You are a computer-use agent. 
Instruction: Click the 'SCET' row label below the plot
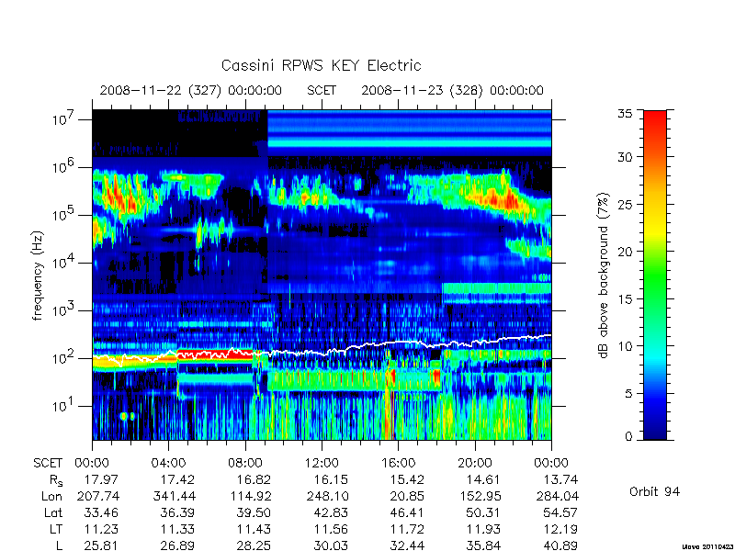pyautogui.click(x=48, y=463)
